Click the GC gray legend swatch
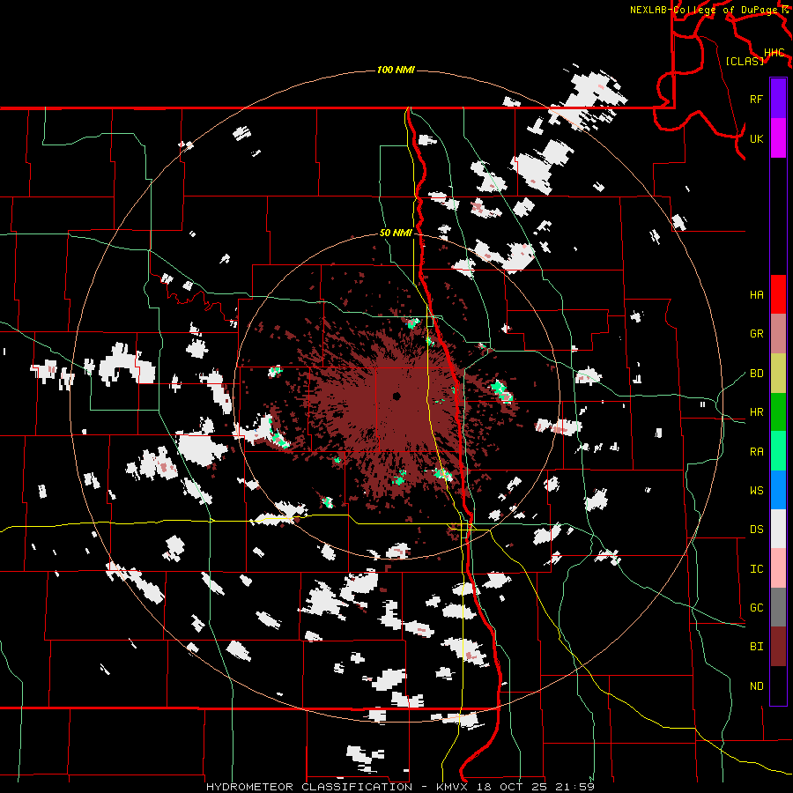The width and height of the screenshot is (793, 793). [778, 607]
